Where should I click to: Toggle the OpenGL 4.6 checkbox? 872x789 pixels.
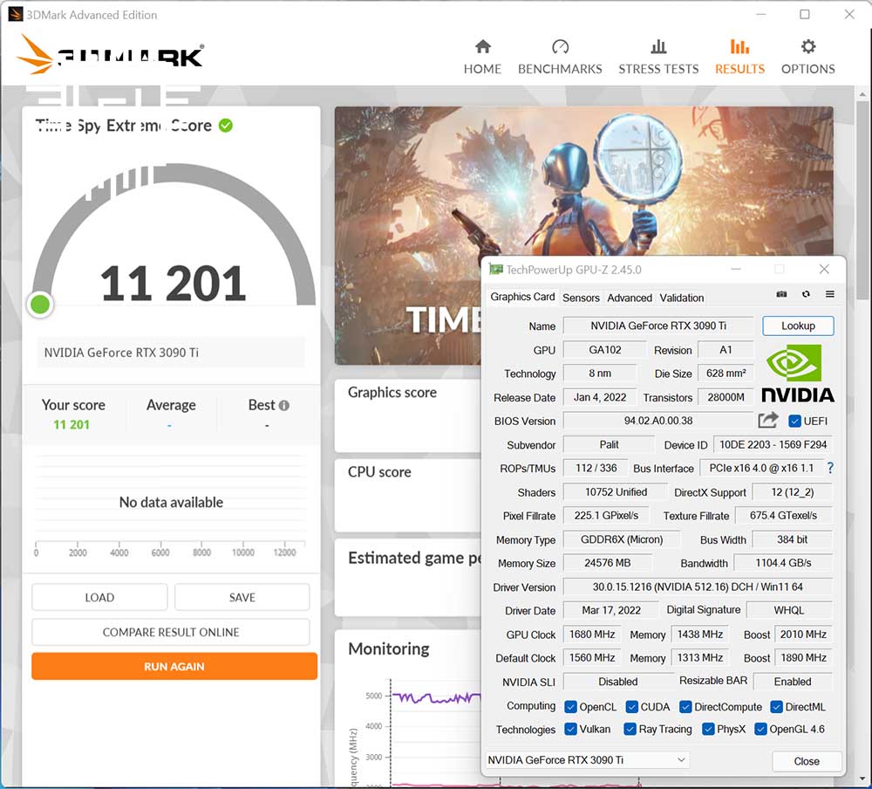click(x=760, y=729)
